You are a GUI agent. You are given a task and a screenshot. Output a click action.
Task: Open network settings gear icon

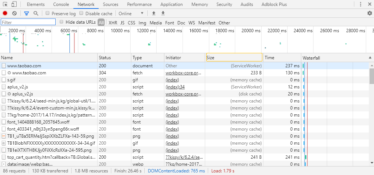click(x=370, y=13)
